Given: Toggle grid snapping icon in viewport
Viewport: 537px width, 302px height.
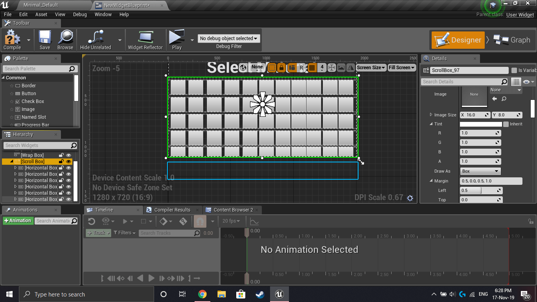Looking at the screenshot, I should pyautogui.click(x=312, y=68).
